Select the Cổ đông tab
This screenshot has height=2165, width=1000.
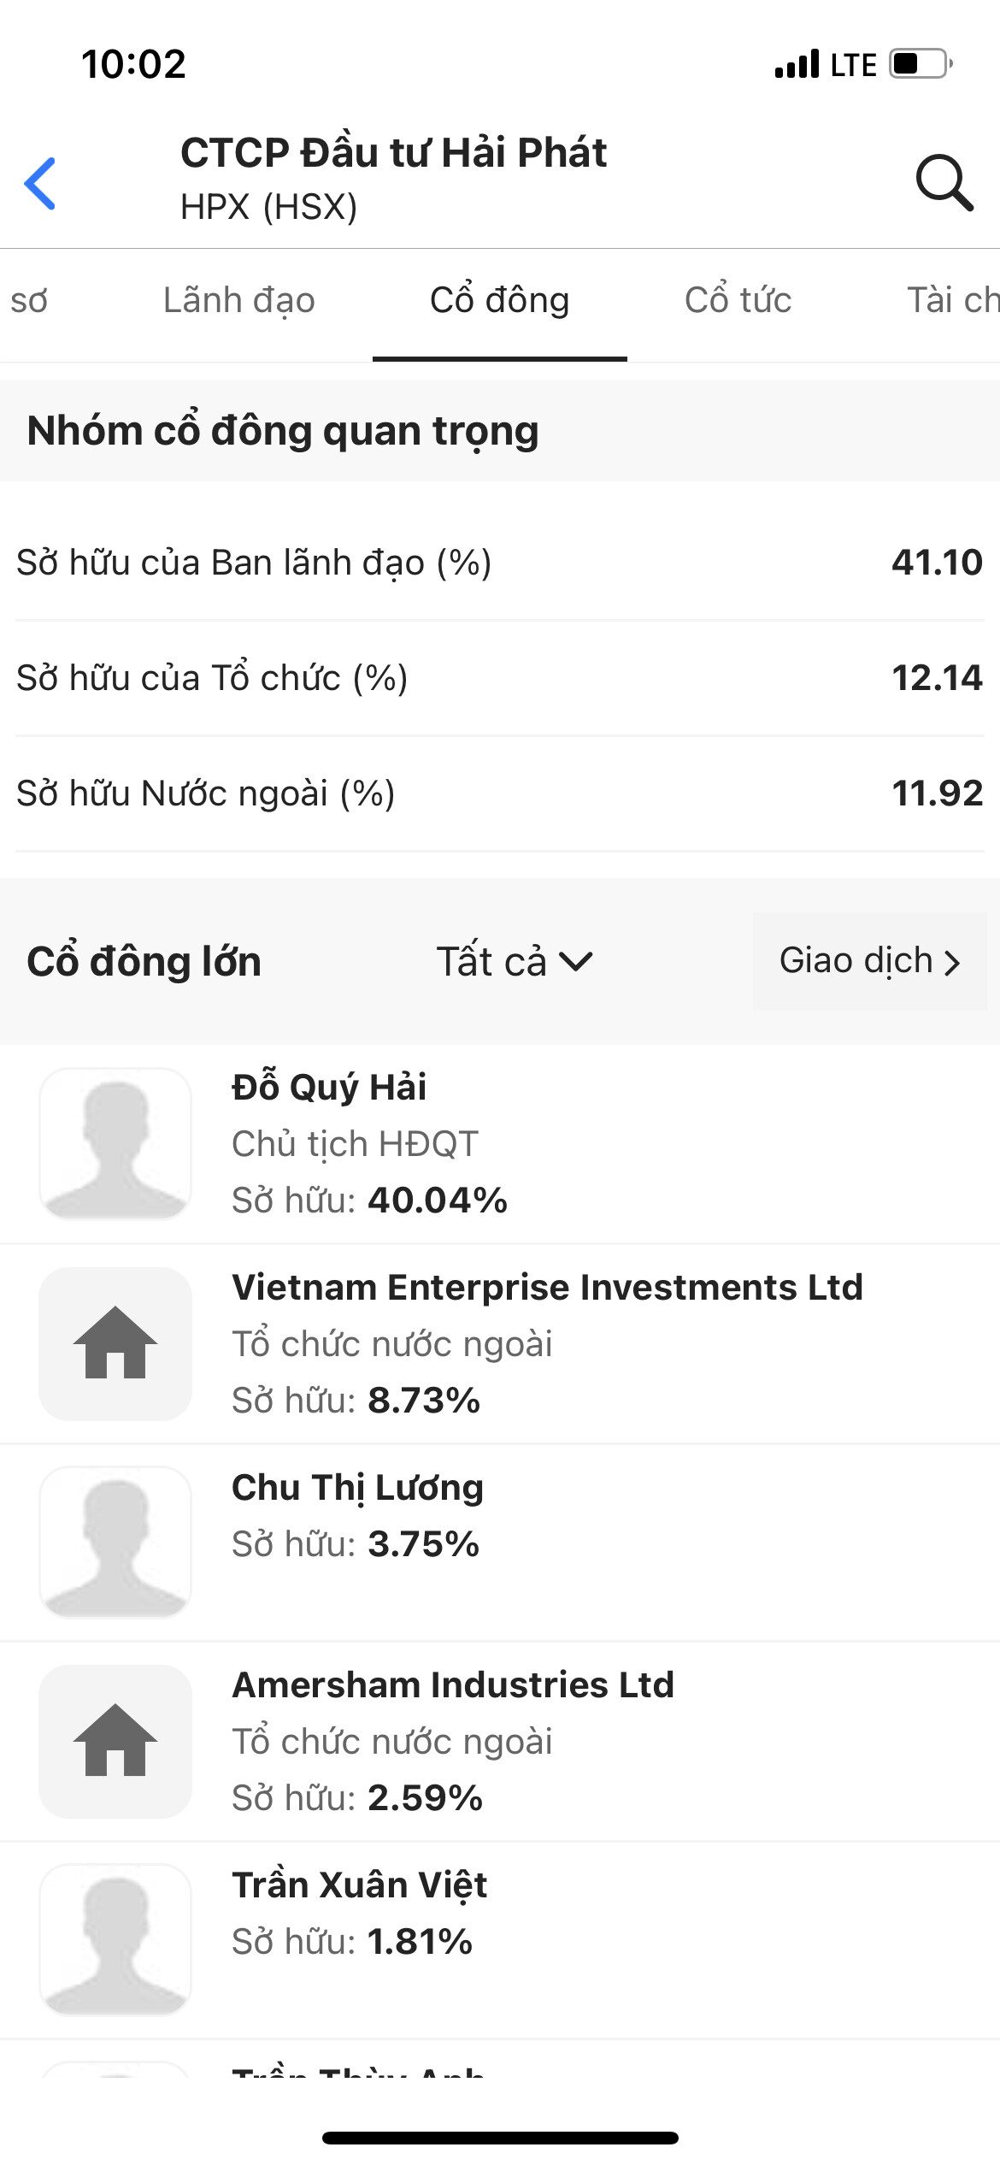tap(500, 301)
